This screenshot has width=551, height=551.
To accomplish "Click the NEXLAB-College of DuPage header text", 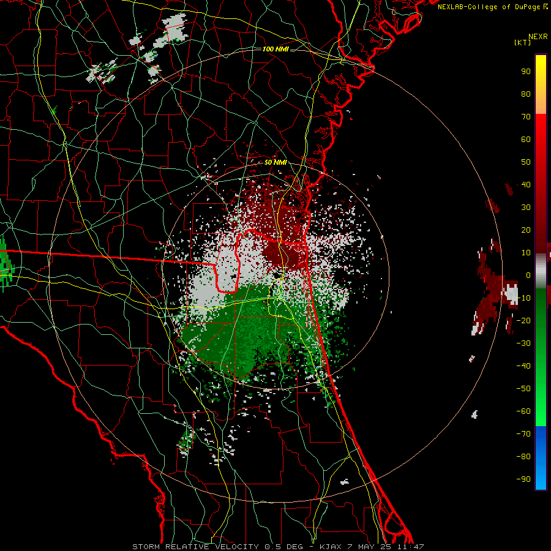I will coord(492,7).
